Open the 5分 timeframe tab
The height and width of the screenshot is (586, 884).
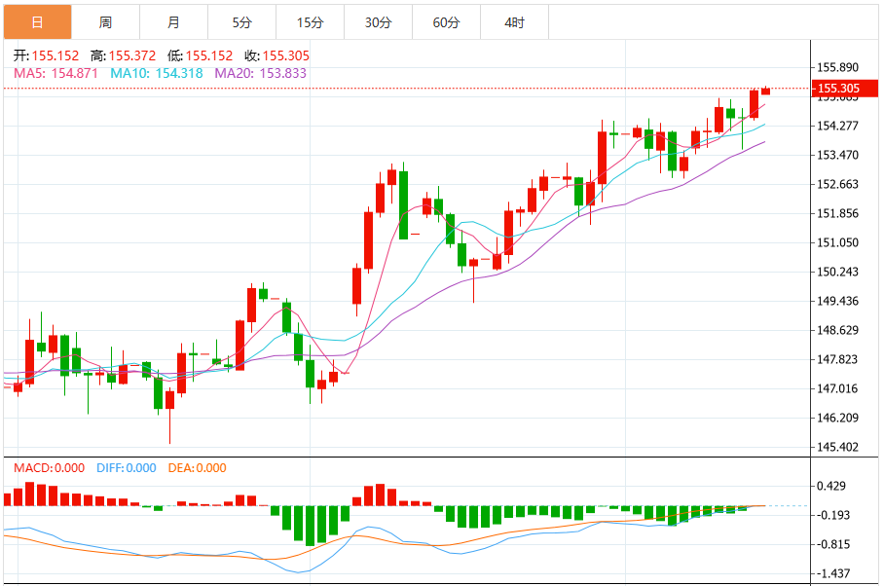pos(241,22)
